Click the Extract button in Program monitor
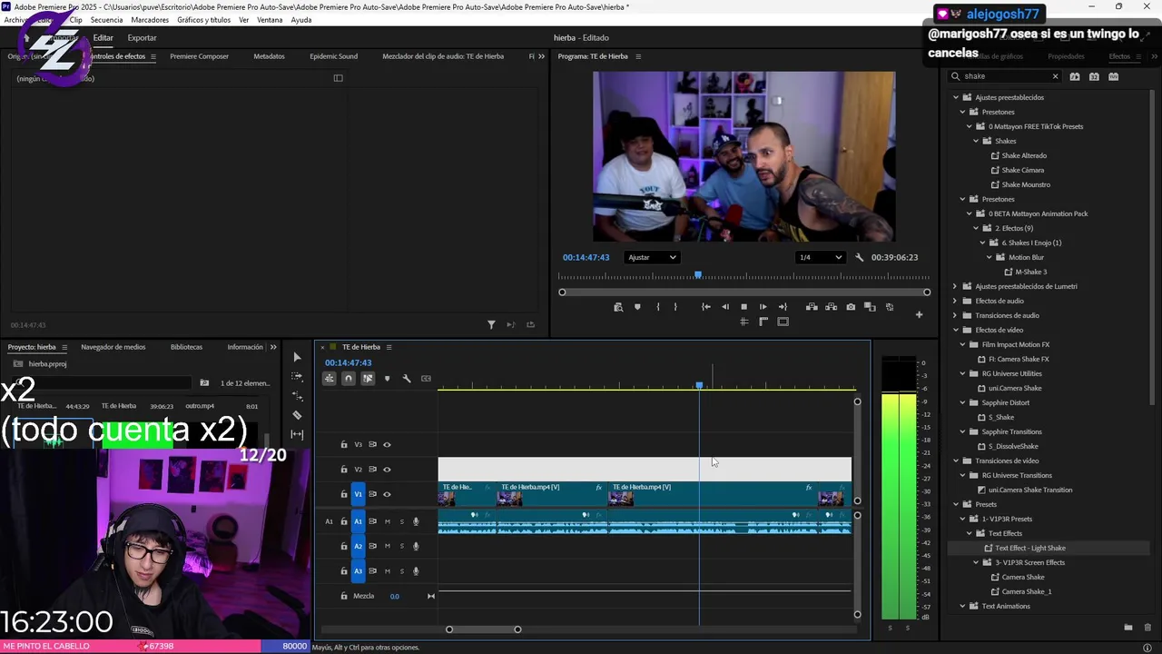 (x=831, y=307)
